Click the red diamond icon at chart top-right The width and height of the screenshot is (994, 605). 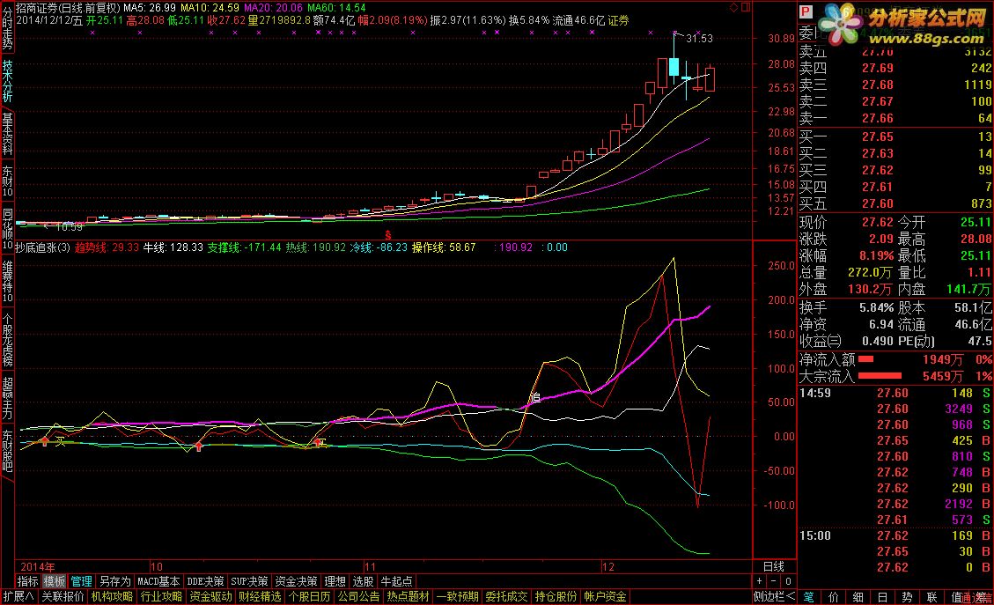point(734,8)
